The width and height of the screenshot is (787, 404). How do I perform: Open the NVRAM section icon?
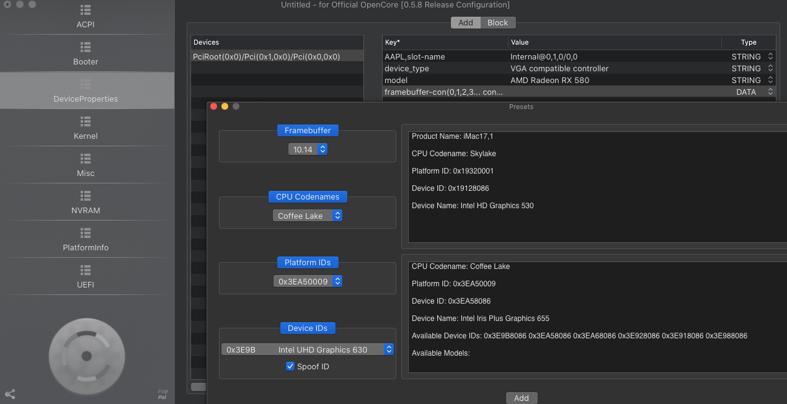pyautogui.click(x=86, y=196)
